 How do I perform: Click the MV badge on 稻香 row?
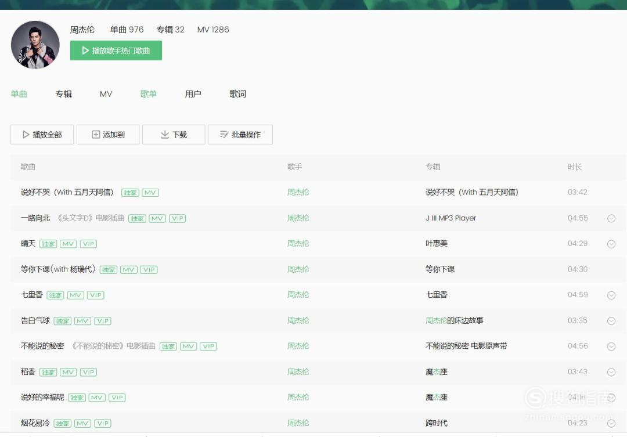[68, 372]
